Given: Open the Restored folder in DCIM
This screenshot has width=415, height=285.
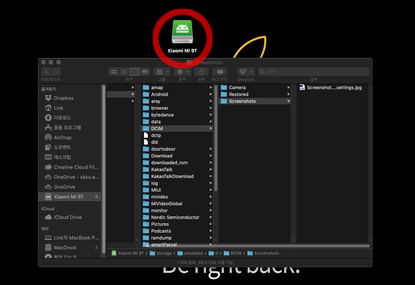Looking at the screenshot, I should [x=255, y=94].
